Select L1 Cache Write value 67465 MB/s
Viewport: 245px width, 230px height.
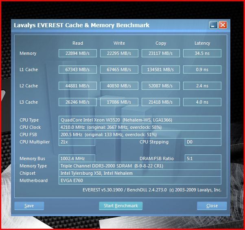tap(119, 69)
